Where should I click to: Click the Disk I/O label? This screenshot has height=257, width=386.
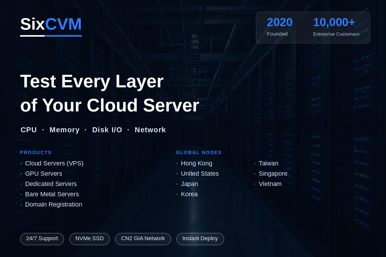click(x=107, y=130)
